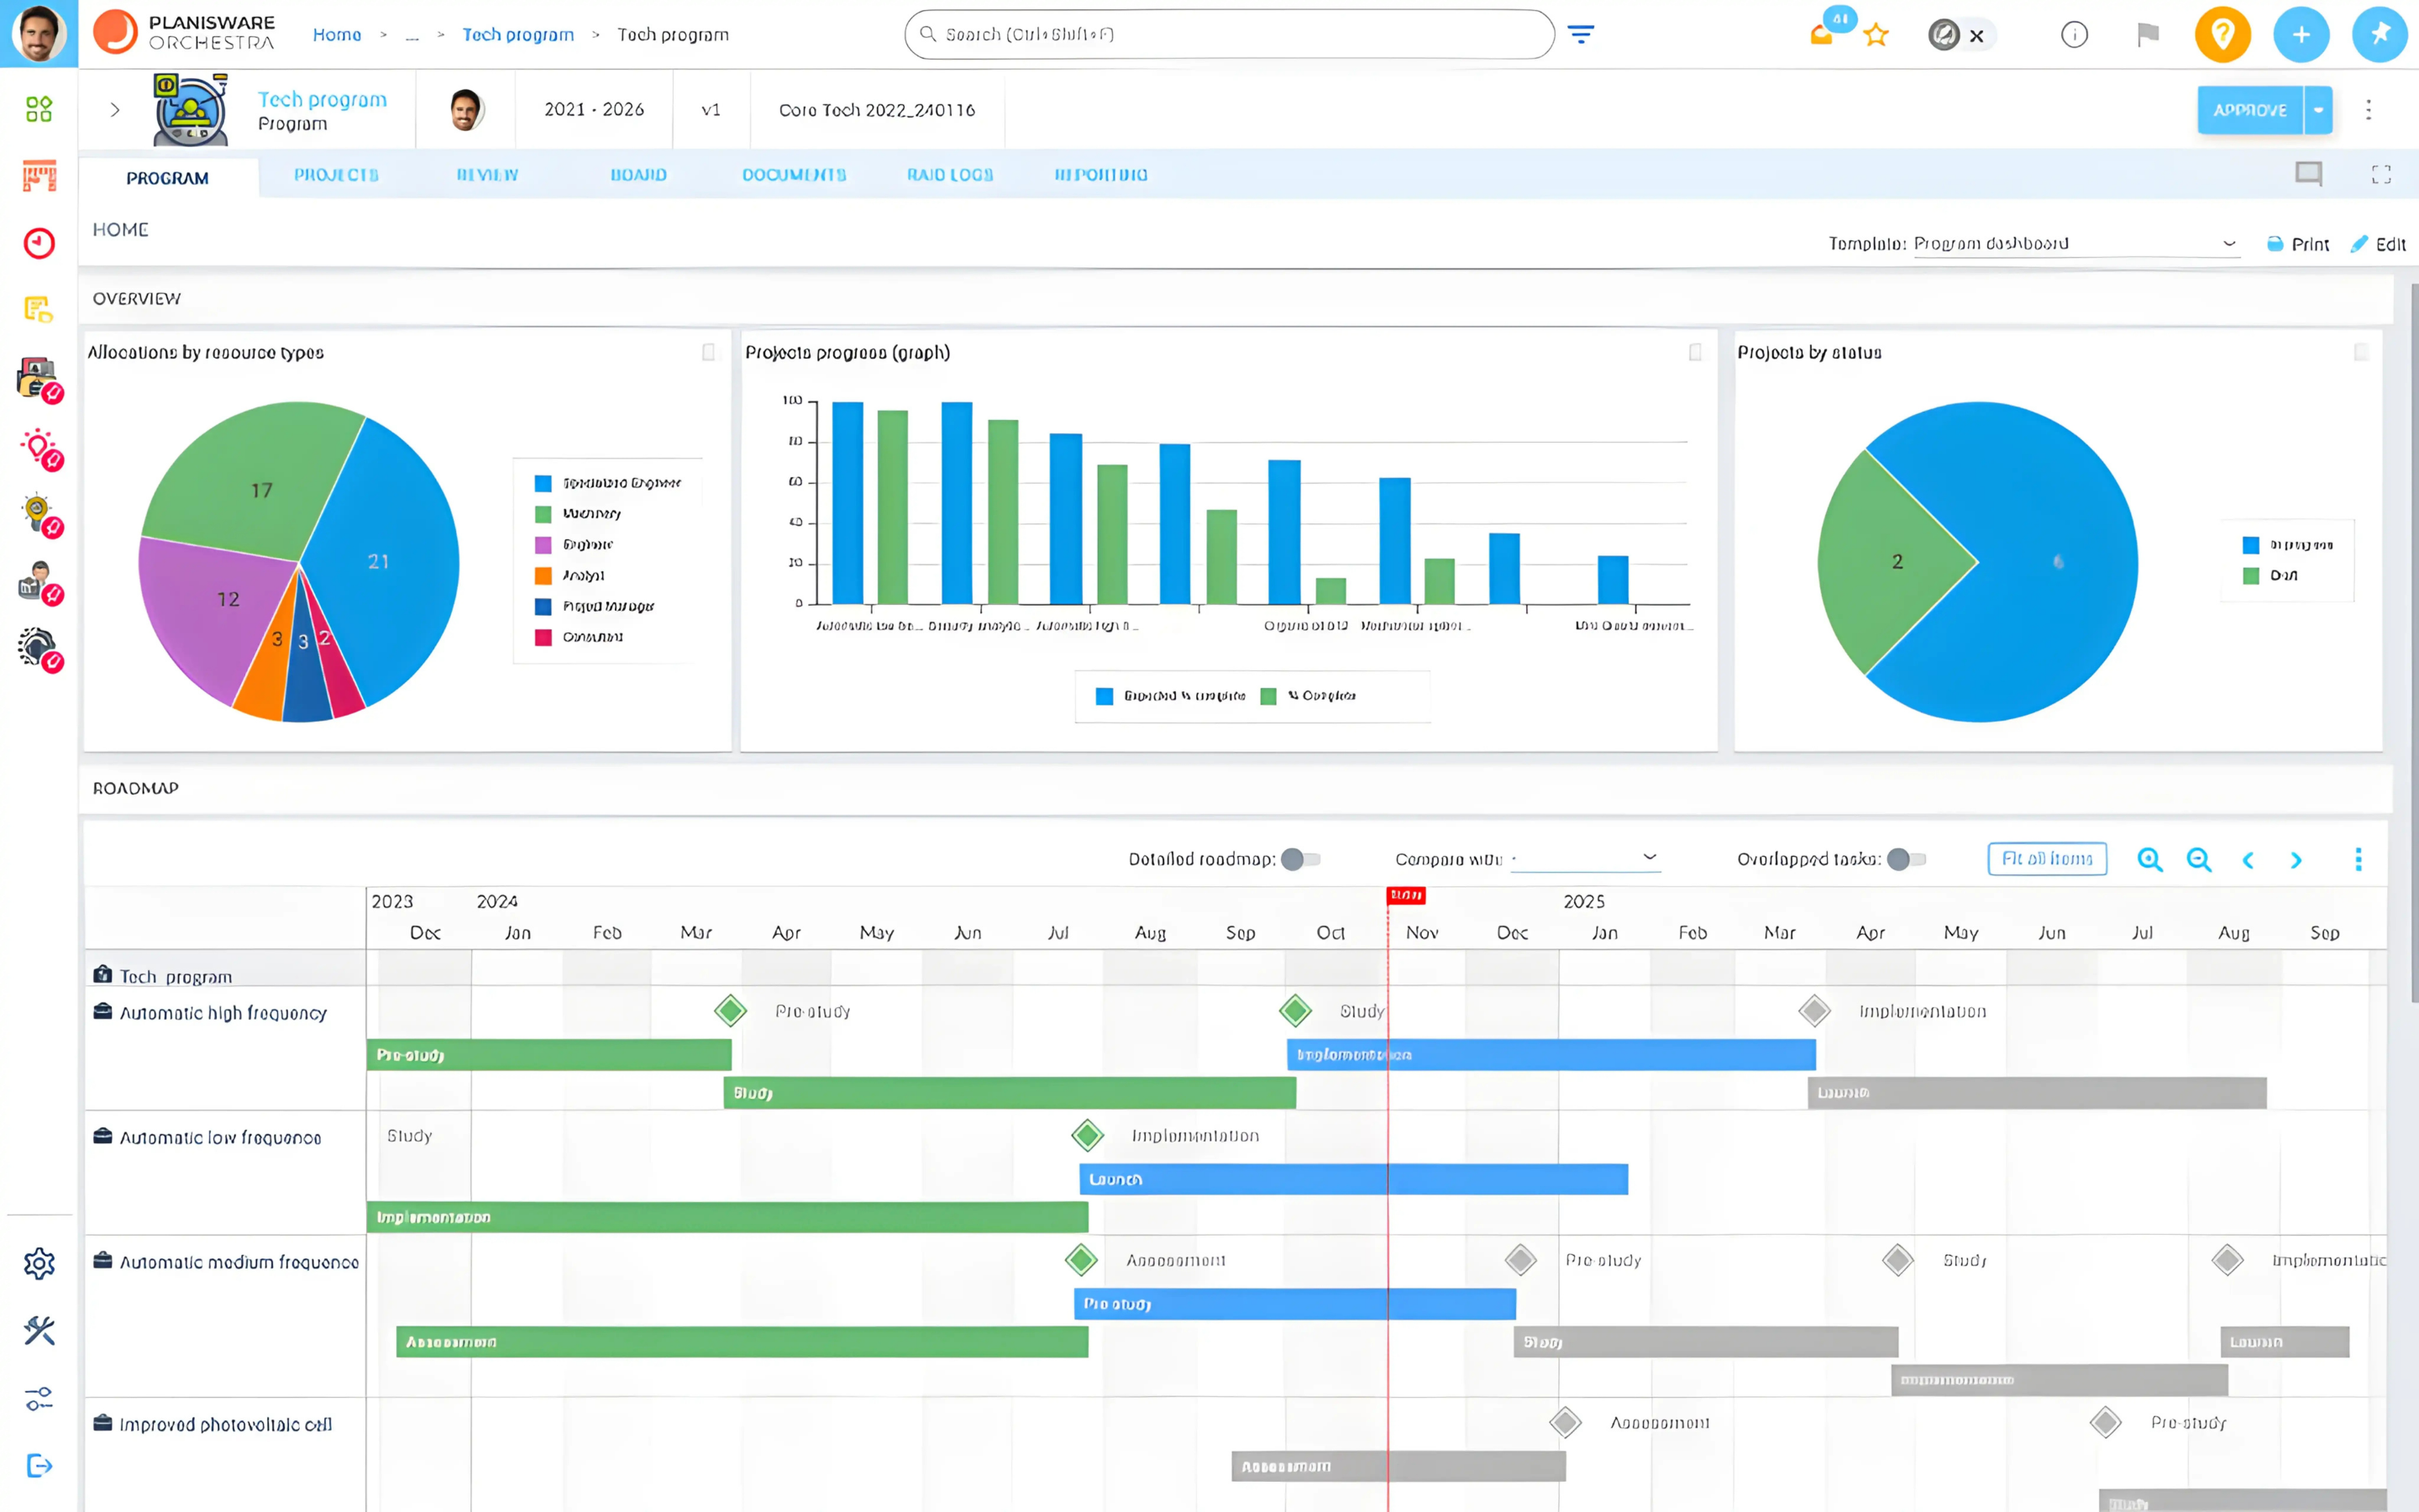Open the filter icon beside search bar
Screen dimensions: 2419x1512
pos(1581,35)
